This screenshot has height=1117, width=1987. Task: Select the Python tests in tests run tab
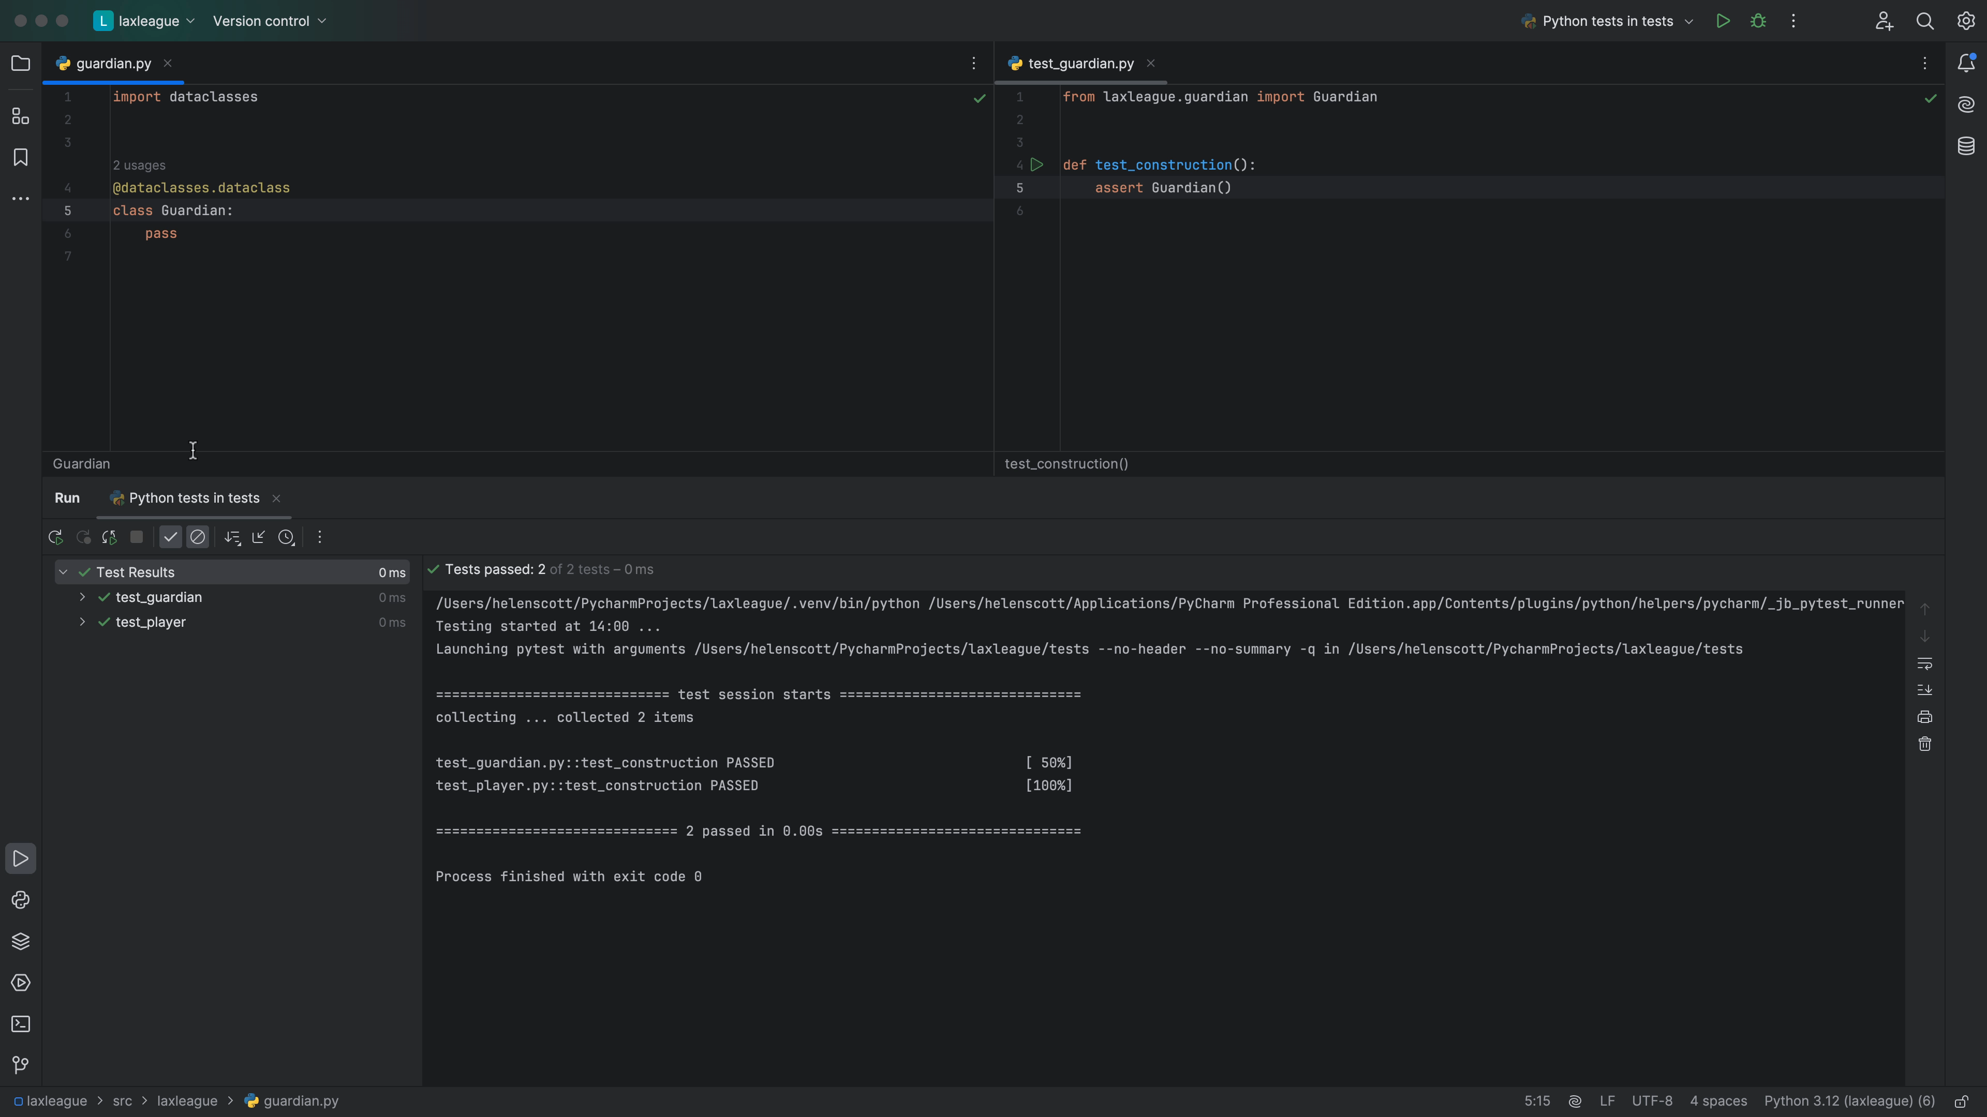[x=194, y=498]
